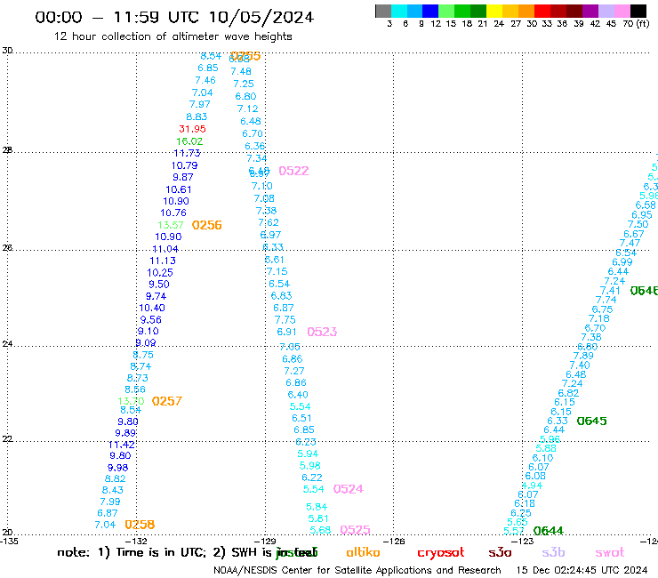Click the red 31.95 wave height value

coord(192,129)
